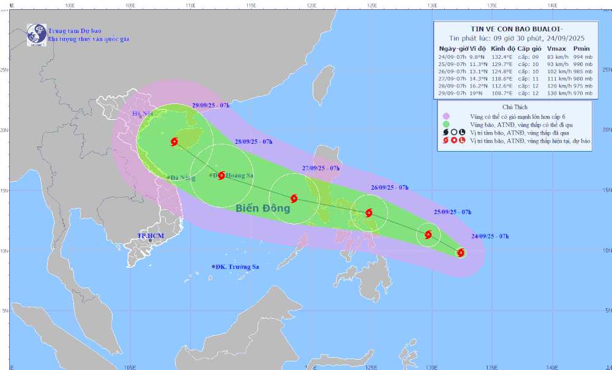This screenshot has height=370, width=612.
Task: Click the Hà Nội city marker
Action: pyautogui.click(x=141, y=117)
